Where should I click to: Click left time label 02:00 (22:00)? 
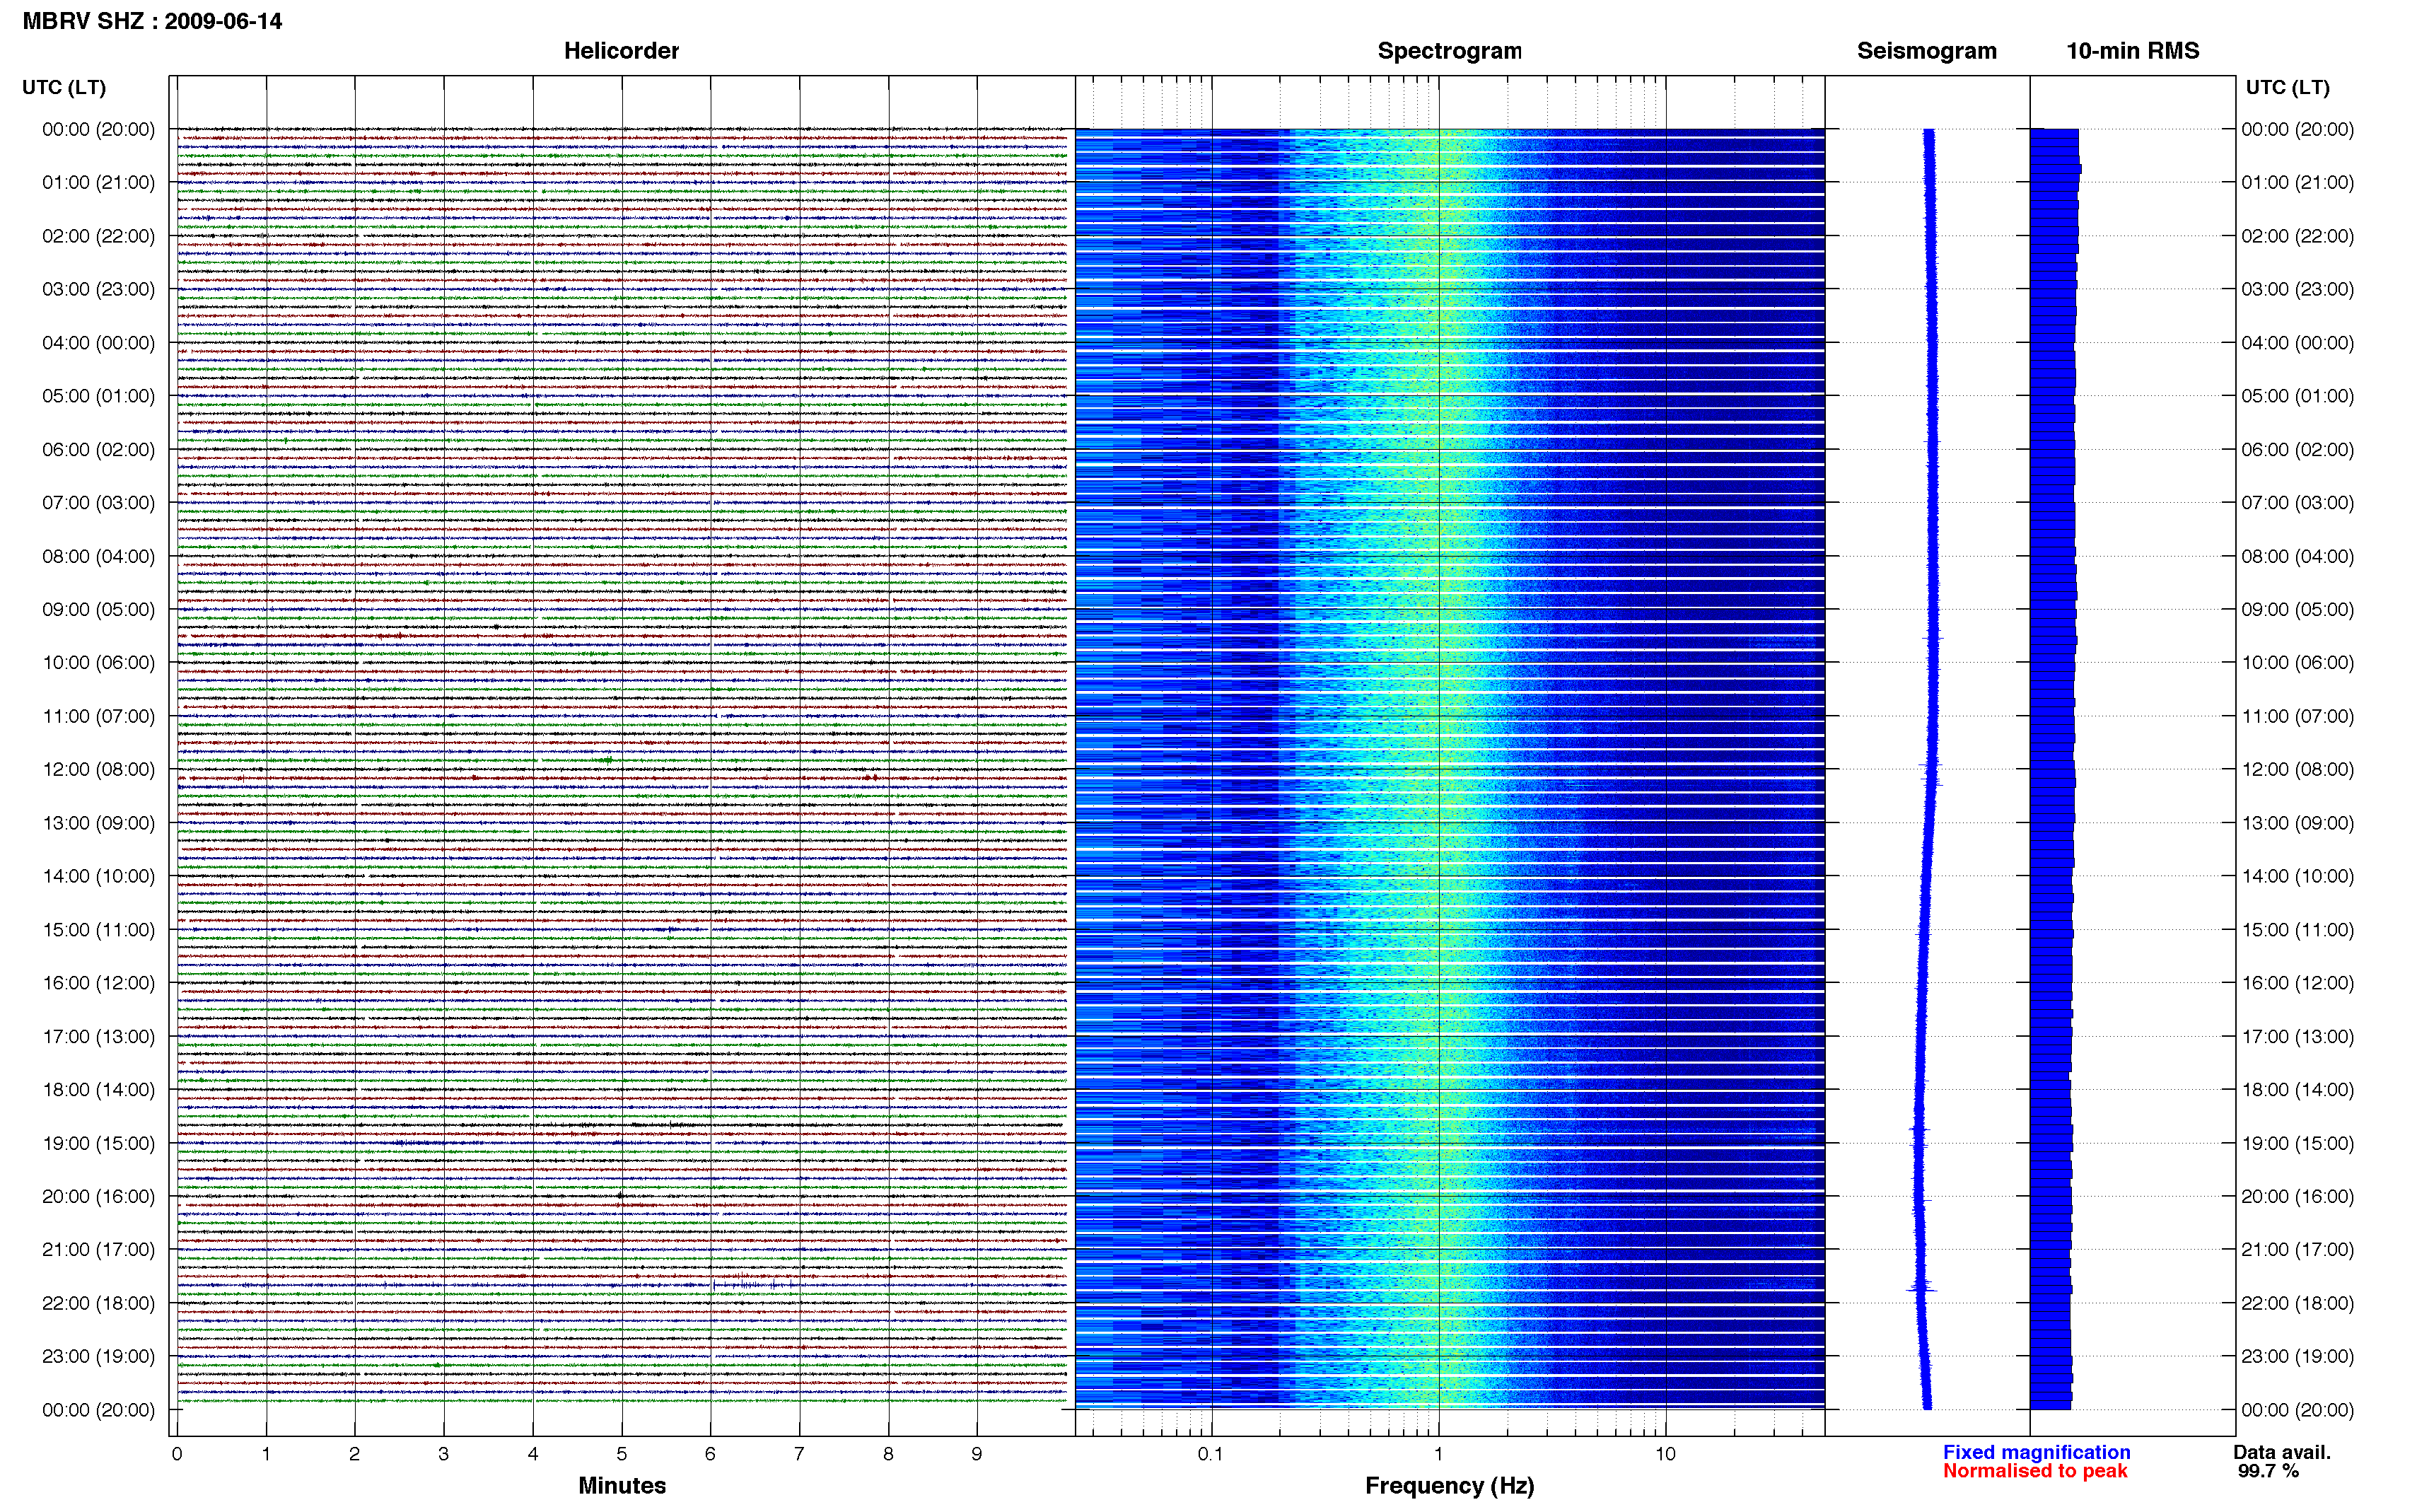98,236
